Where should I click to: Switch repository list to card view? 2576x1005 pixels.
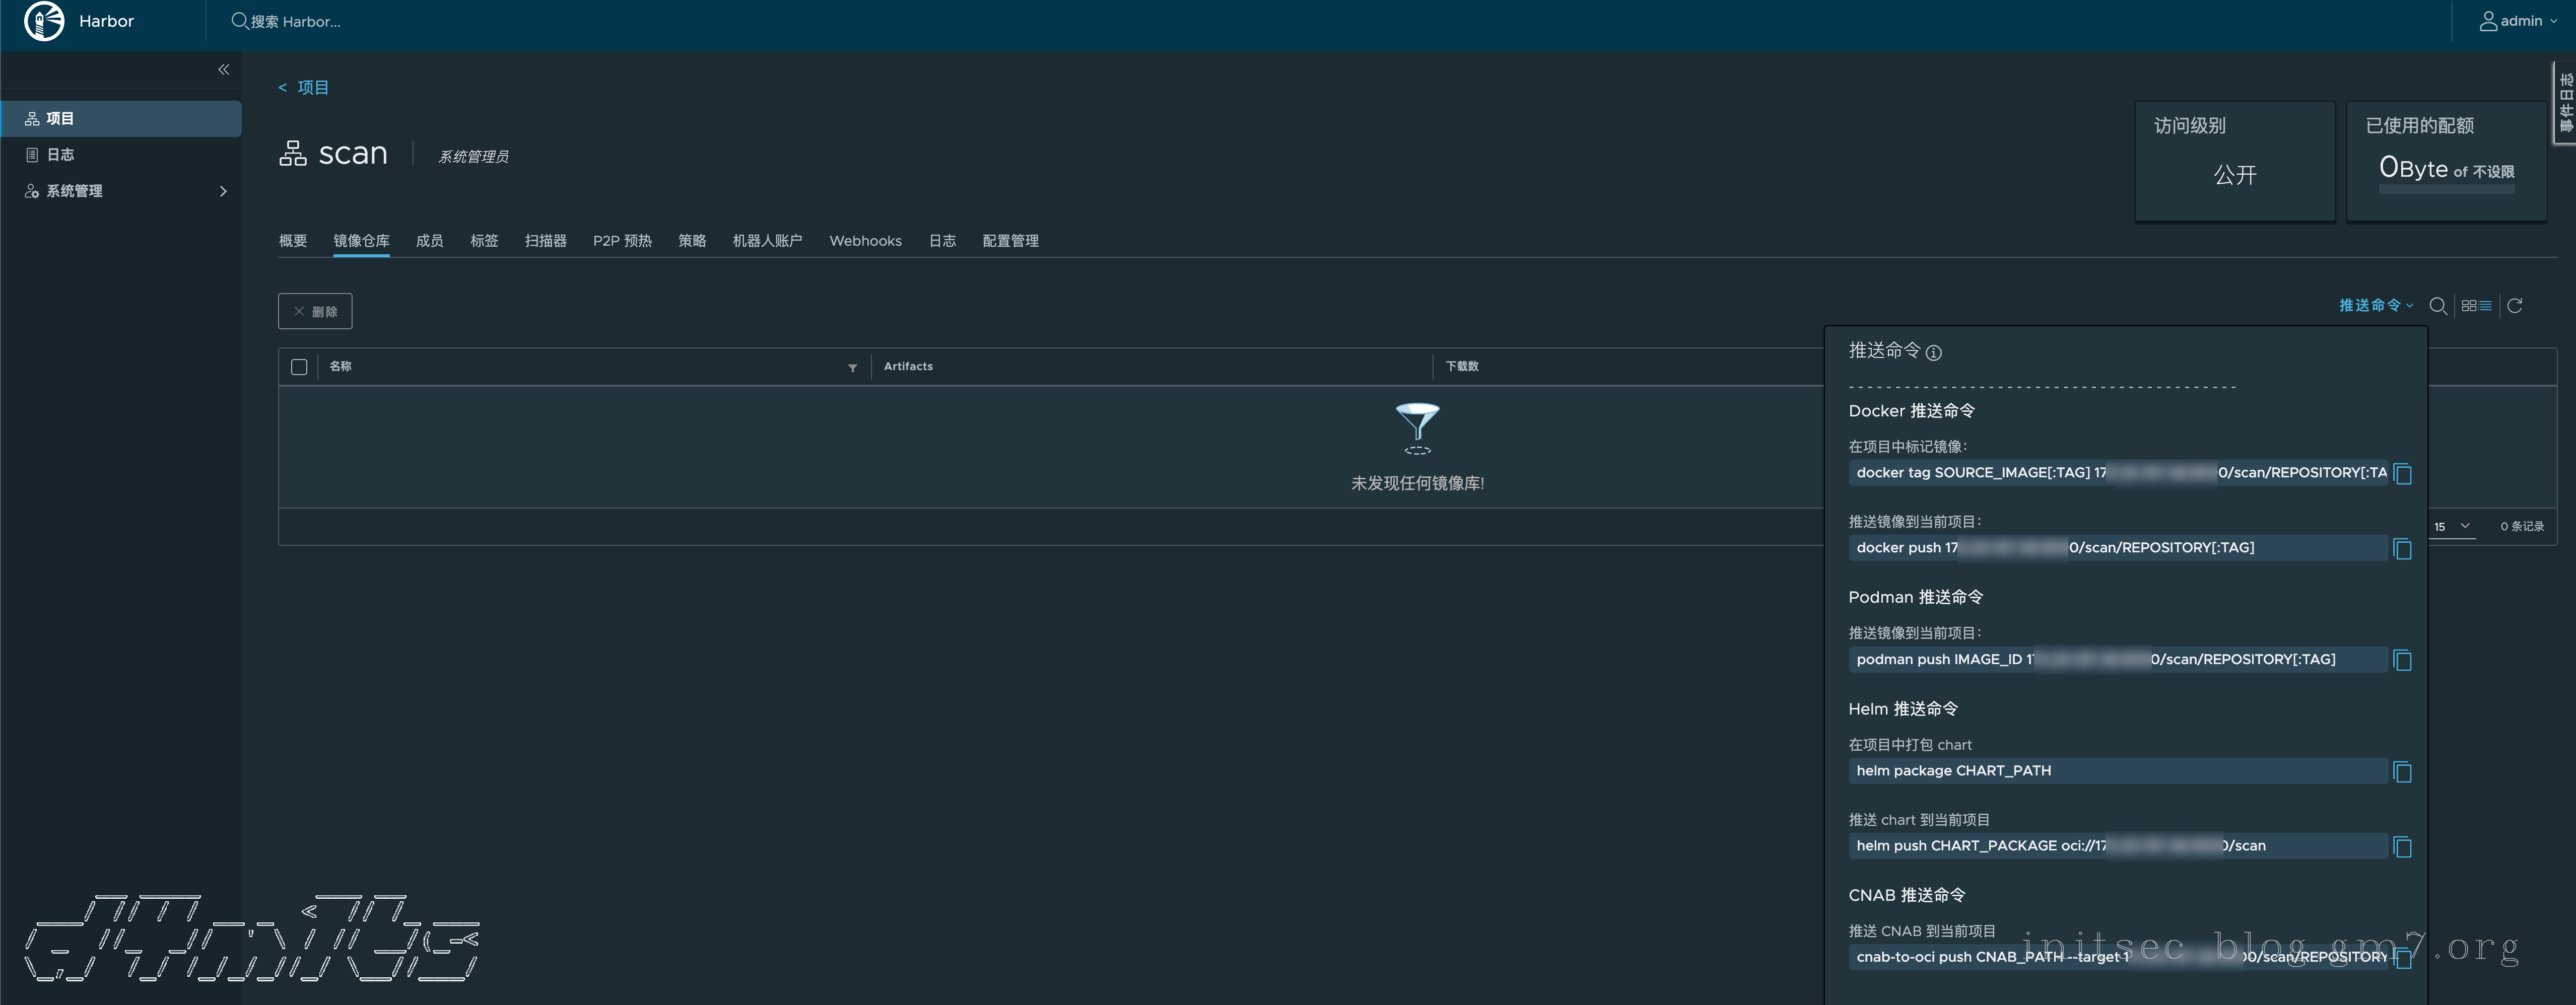[2468, 306]
